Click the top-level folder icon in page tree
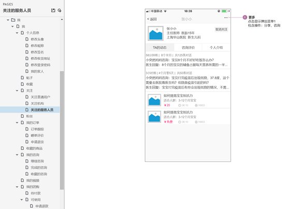 tap(13, 20)
